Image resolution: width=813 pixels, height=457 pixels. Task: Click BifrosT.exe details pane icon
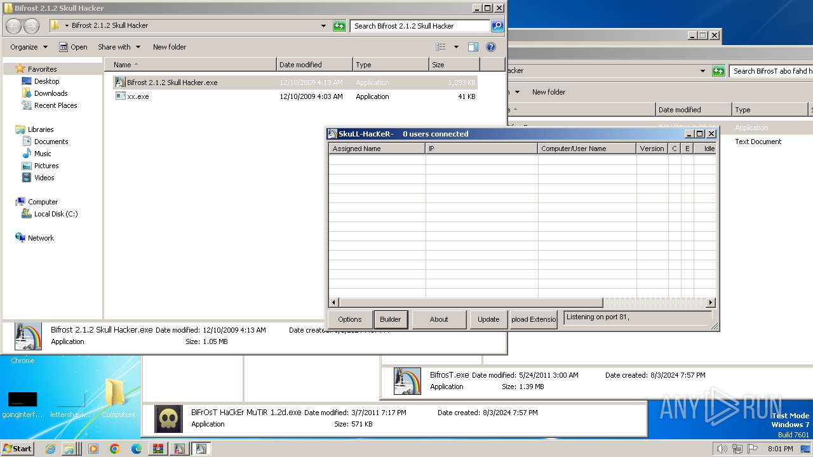407,381
